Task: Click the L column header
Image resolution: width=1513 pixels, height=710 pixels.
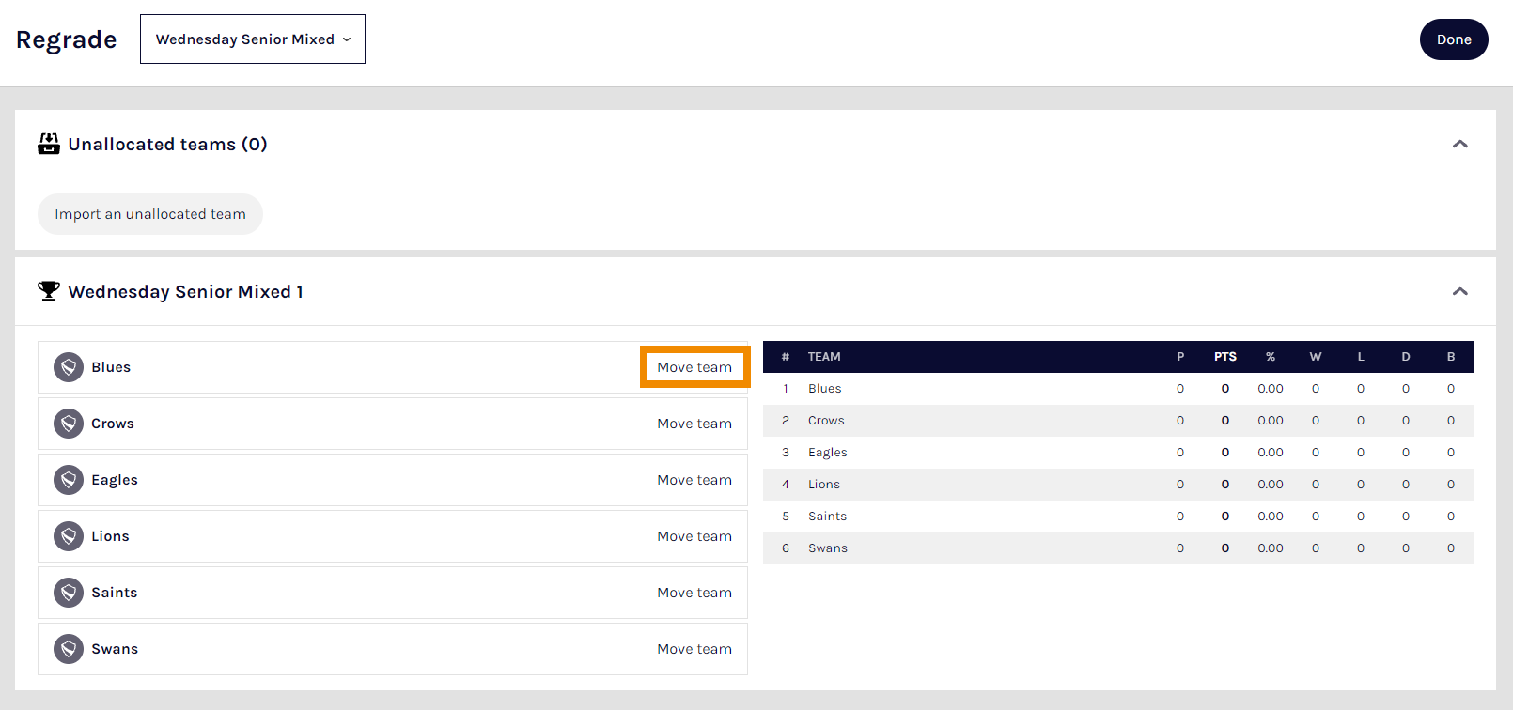Action: 1361,357
